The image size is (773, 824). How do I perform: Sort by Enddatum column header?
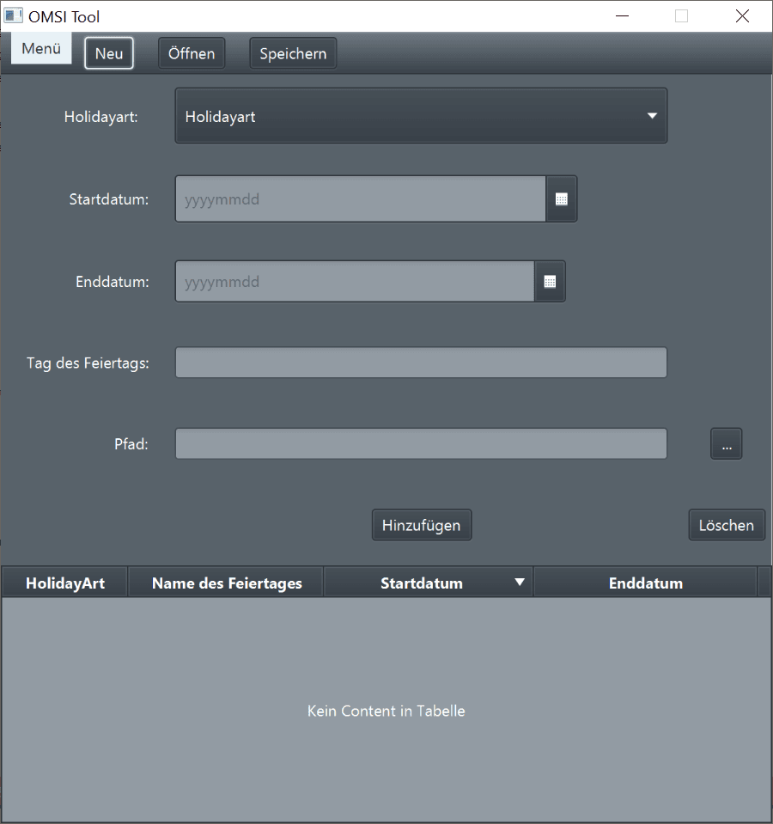645,583
